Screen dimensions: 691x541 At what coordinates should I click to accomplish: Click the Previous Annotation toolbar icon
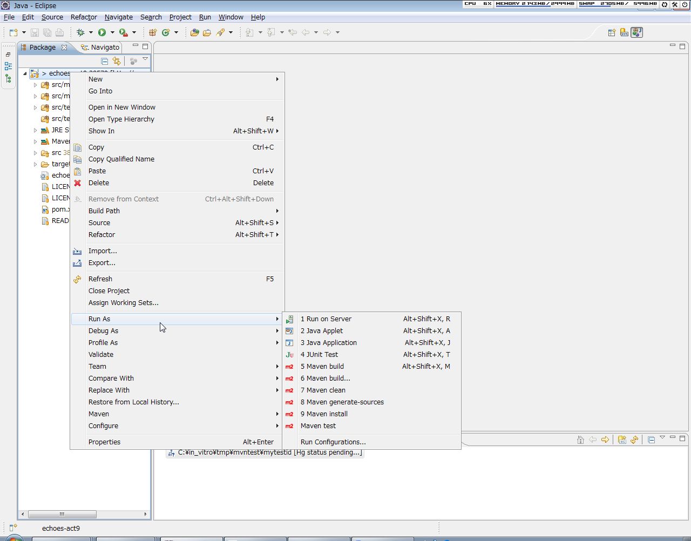click(x=271, y=32)
